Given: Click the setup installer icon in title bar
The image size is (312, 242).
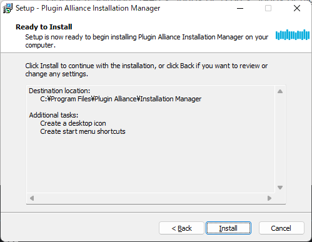Looking at the screenshot, I should pyautogui.click(x=8, y=8).
